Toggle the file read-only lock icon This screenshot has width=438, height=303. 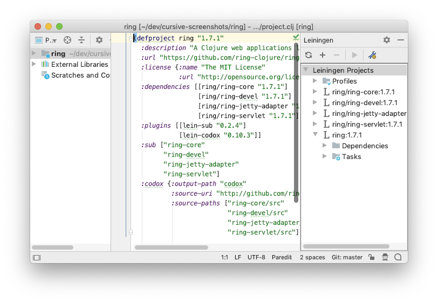point(372,257)
